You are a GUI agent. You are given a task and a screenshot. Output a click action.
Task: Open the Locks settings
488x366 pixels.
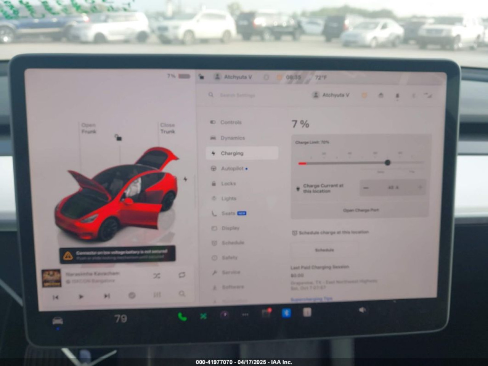(x=224, y=183)
